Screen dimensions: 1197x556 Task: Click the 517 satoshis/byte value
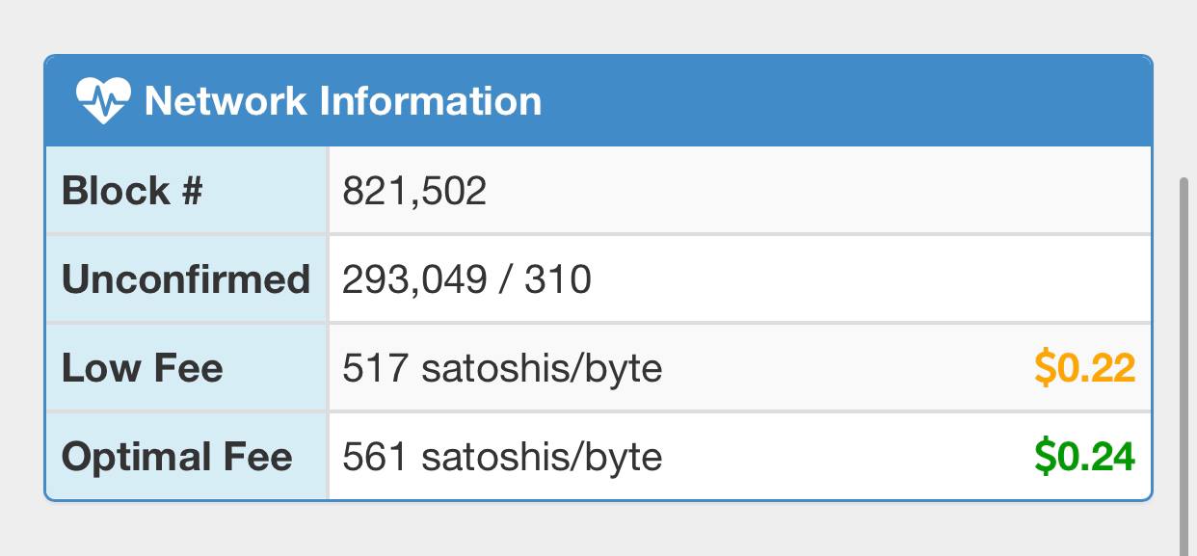pos(502,368)
